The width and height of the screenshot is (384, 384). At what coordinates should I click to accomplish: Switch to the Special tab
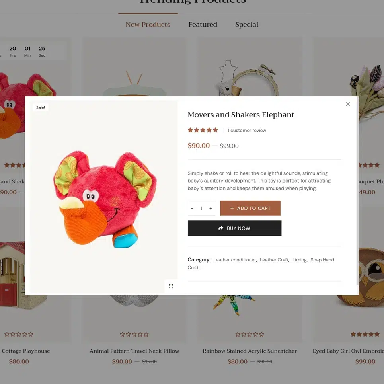(246, 25)
